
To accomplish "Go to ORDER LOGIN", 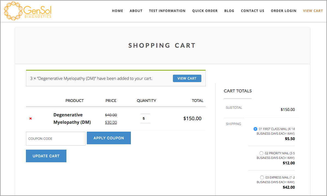I will click(284, 11).
